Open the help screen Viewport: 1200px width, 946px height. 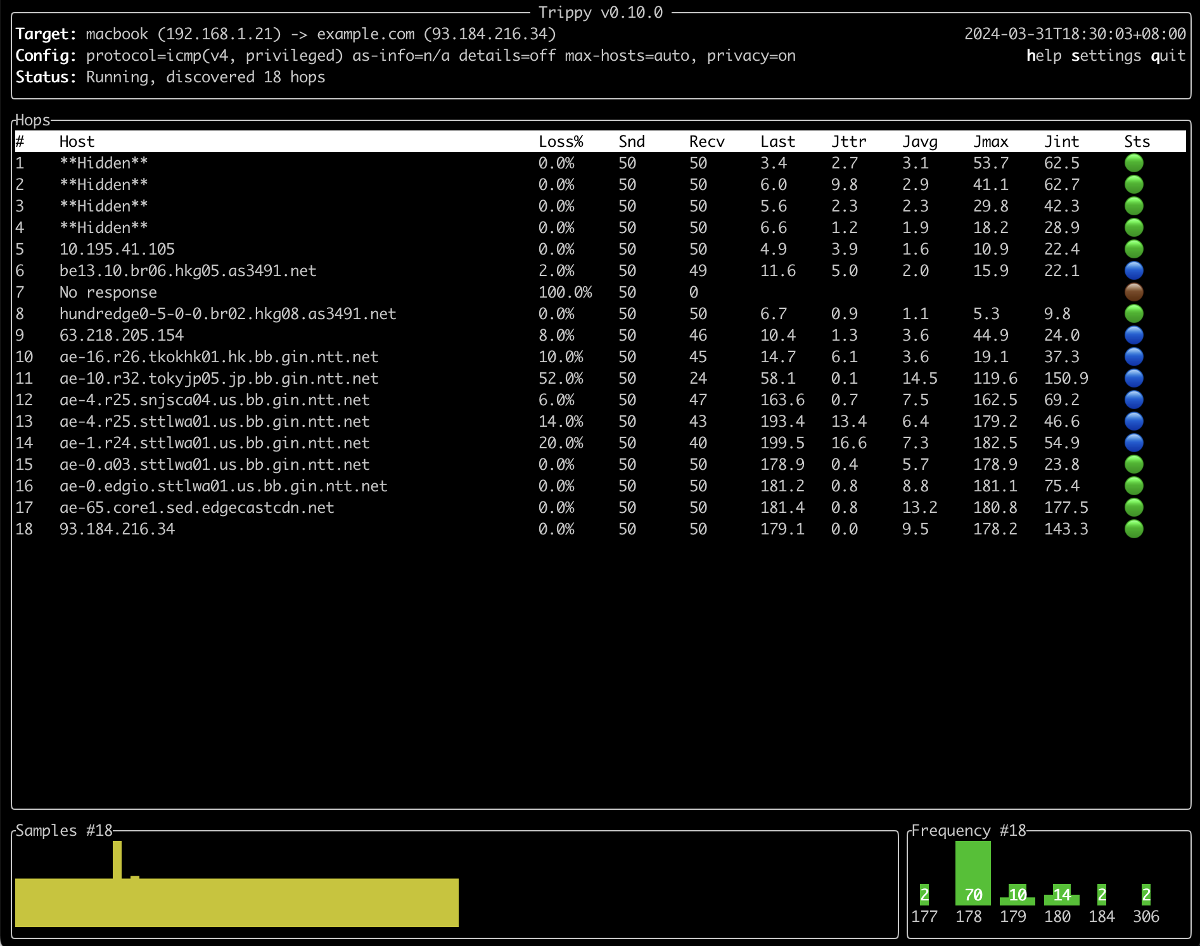1044,56
